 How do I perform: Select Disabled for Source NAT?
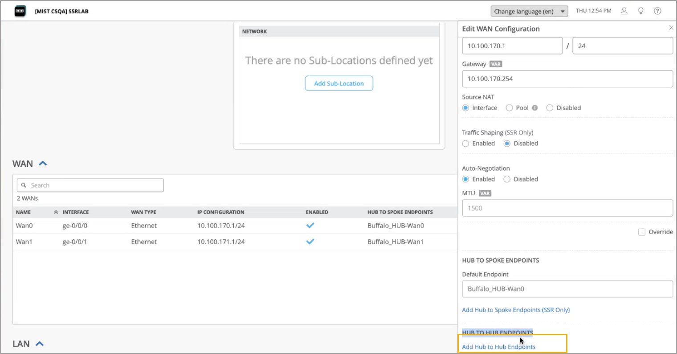coord(550,108)
